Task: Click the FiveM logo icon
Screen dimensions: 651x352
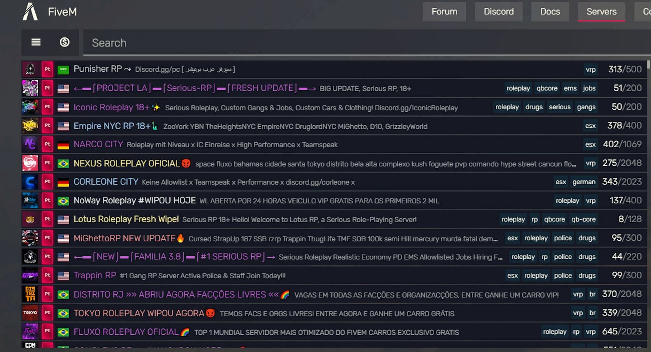Action: coord(30,12)
